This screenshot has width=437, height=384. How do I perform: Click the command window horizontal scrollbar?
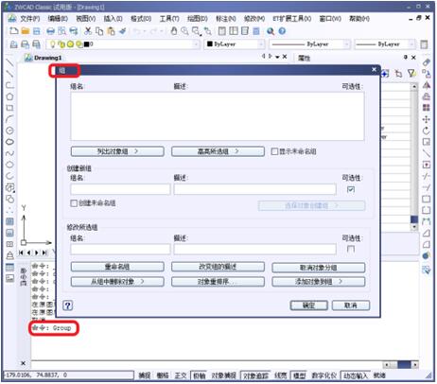tap(400, 365)
